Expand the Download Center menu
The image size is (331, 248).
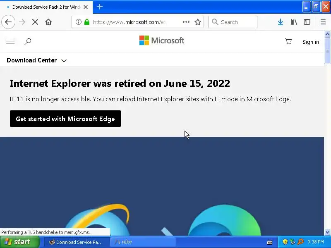[x=37, y=60]
